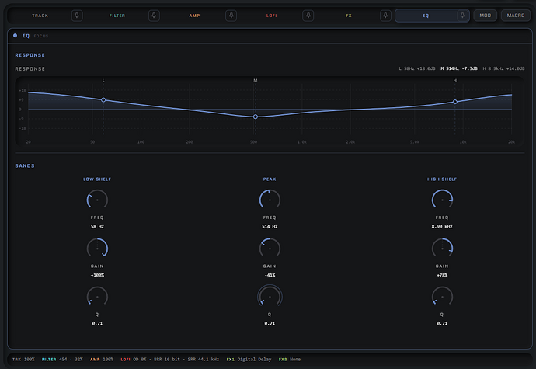The image size is (536, 369).
Task: Click the Low Shelf GAIN knob
Action: tap(97, 249)
